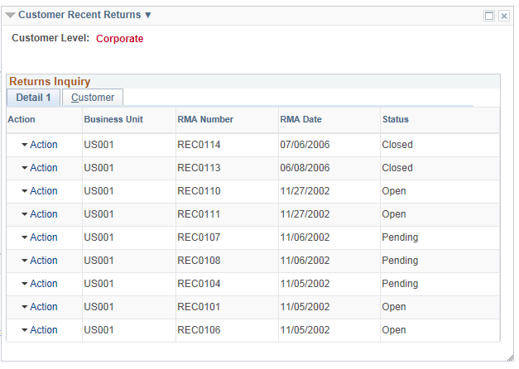Close the Customer Recent Returns pagelet
Image resolution: width=519 pixels, height=369 pixels.
[504, 16]
